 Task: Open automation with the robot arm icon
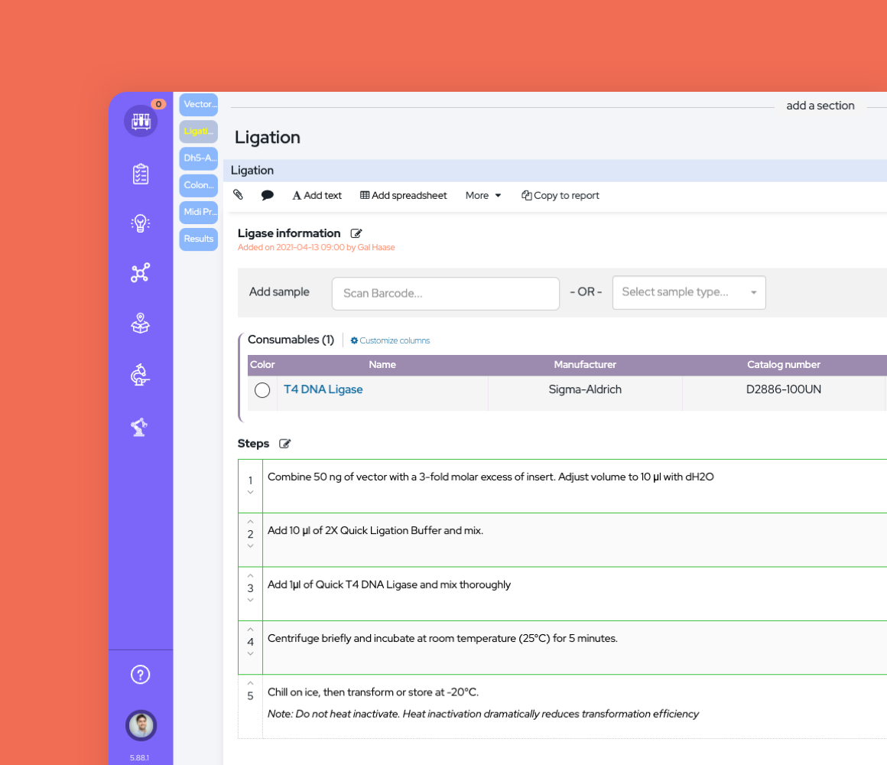[x=141, y=427]
